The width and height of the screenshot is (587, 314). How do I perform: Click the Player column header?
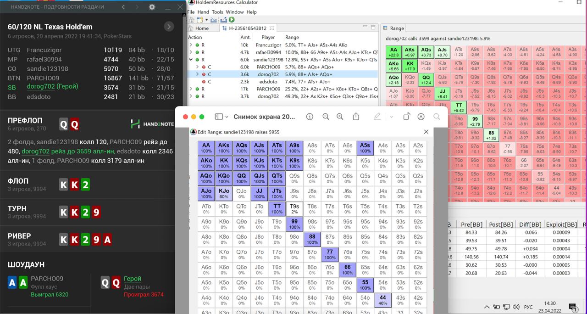[x=268, y=38]
